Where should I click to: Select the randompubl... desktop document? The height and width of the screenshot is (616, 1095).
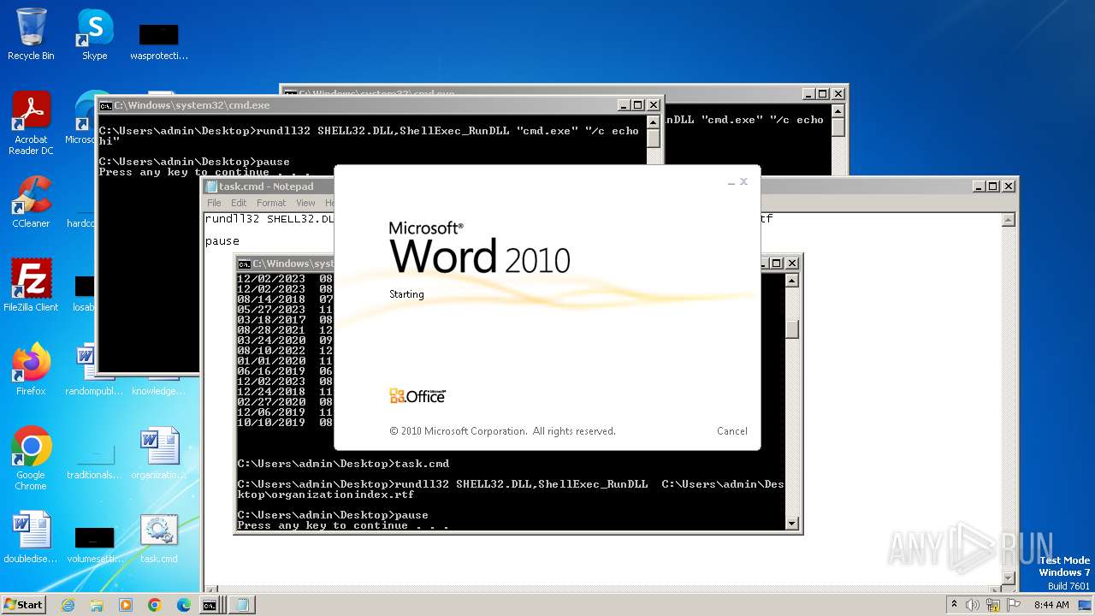coord(94,370)
